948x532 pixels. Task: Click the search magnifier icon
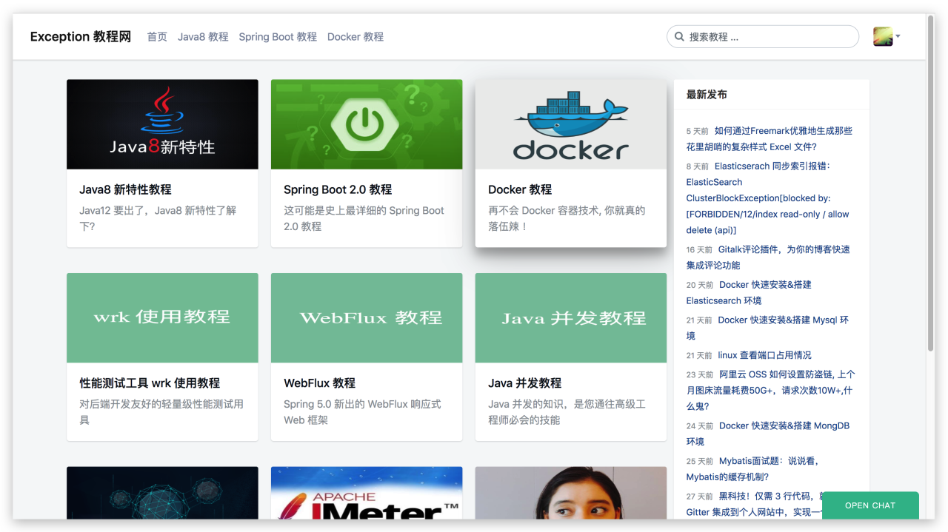point(679,36)
